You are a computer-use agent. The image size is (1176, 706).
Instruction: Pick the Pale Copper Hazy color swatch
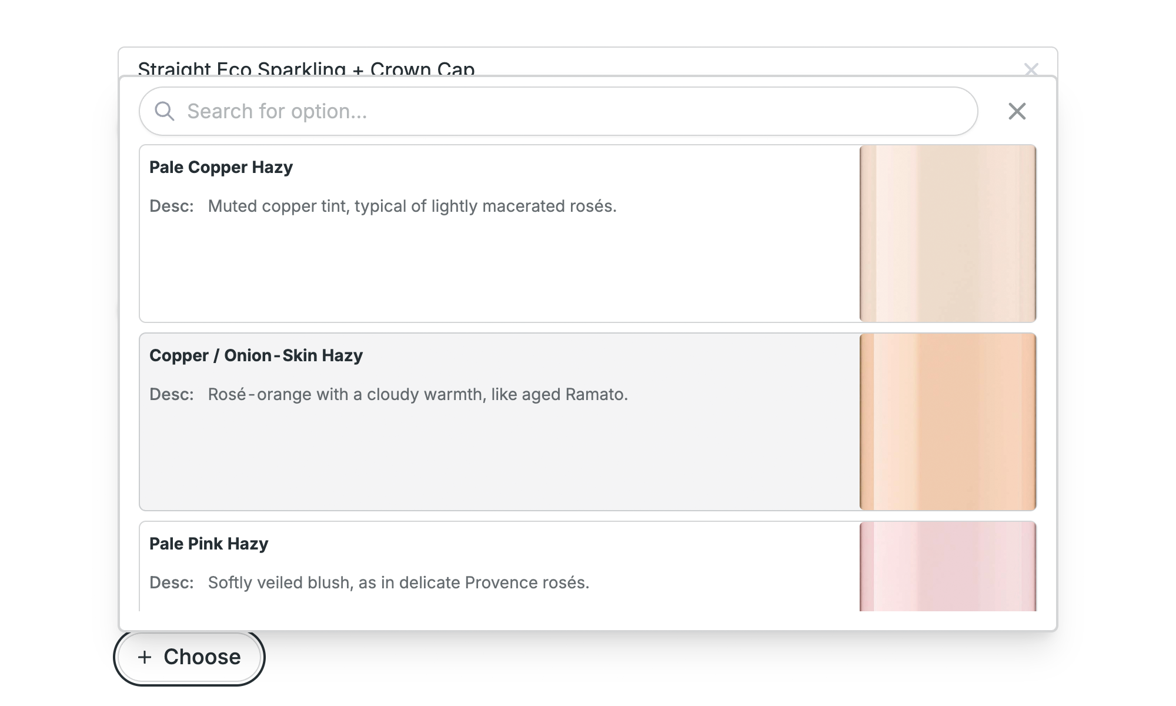[947, 234]
